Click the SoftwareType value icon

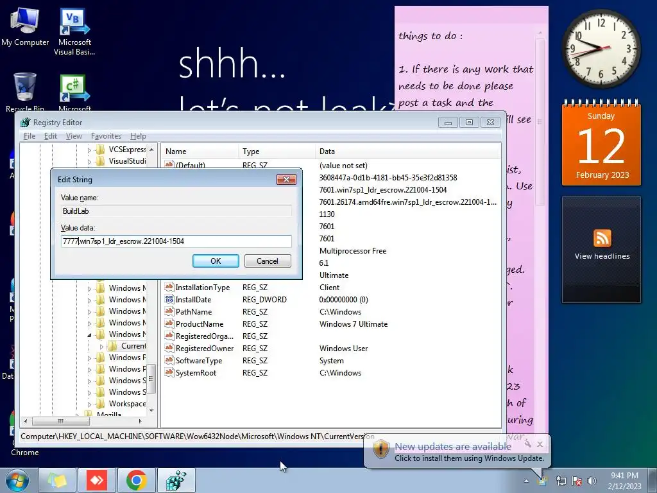click(169, 360)
